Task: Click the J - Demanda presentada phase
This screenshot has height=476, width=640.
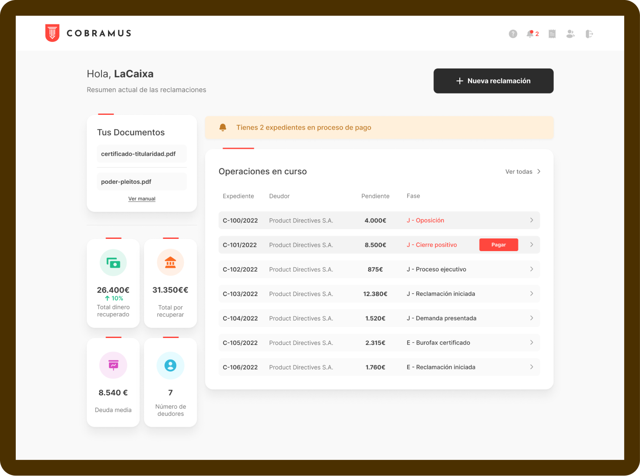Action: (441, 318)
